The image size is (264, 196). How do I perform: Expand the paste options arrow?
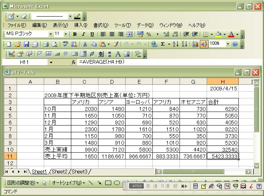pos(109,44)
